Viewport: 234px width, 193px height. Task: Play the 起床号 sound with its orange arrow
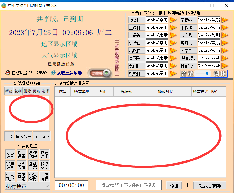(x=224, y=35)
